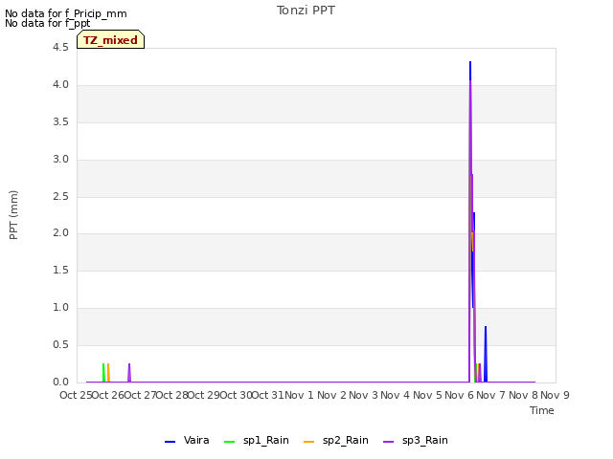Click the 'No data for f_Pricip_mm' message
Image resolution: width=613 pixels, height=459 pixels.
[66, 13]
